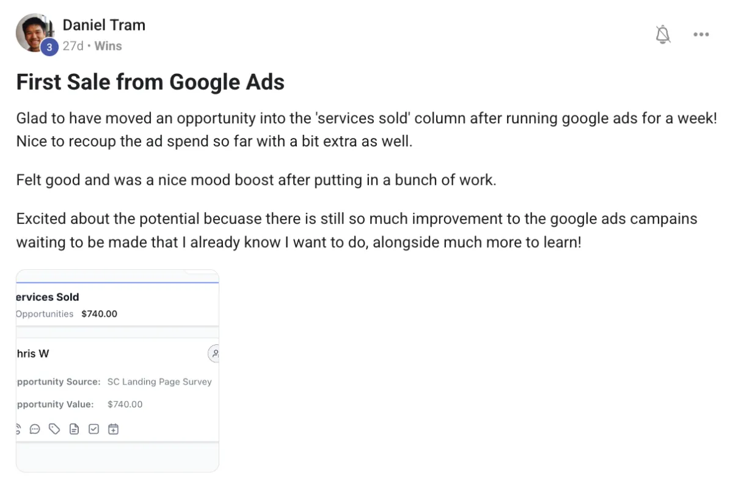Click the level 3 badge on the avatar
Viewport: 733px width, 484px height.
pyautogui.click(x=49, y=46)
